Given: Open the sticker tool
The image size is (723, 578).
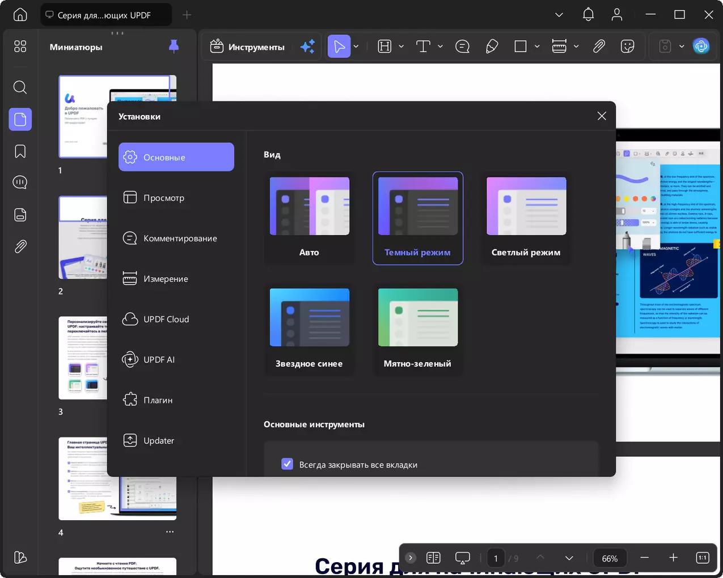Looking at the screenshot, I should [x=628, y=46].
